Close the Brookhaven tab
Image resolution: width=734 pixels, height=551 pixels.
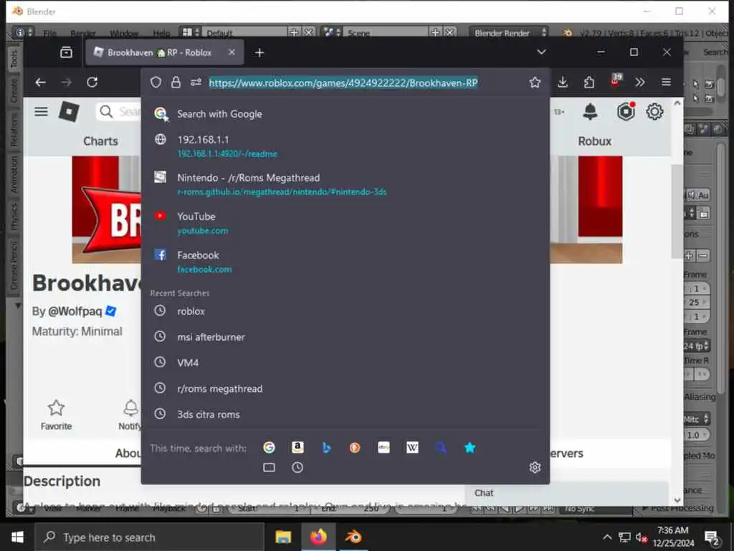point(232,52)
